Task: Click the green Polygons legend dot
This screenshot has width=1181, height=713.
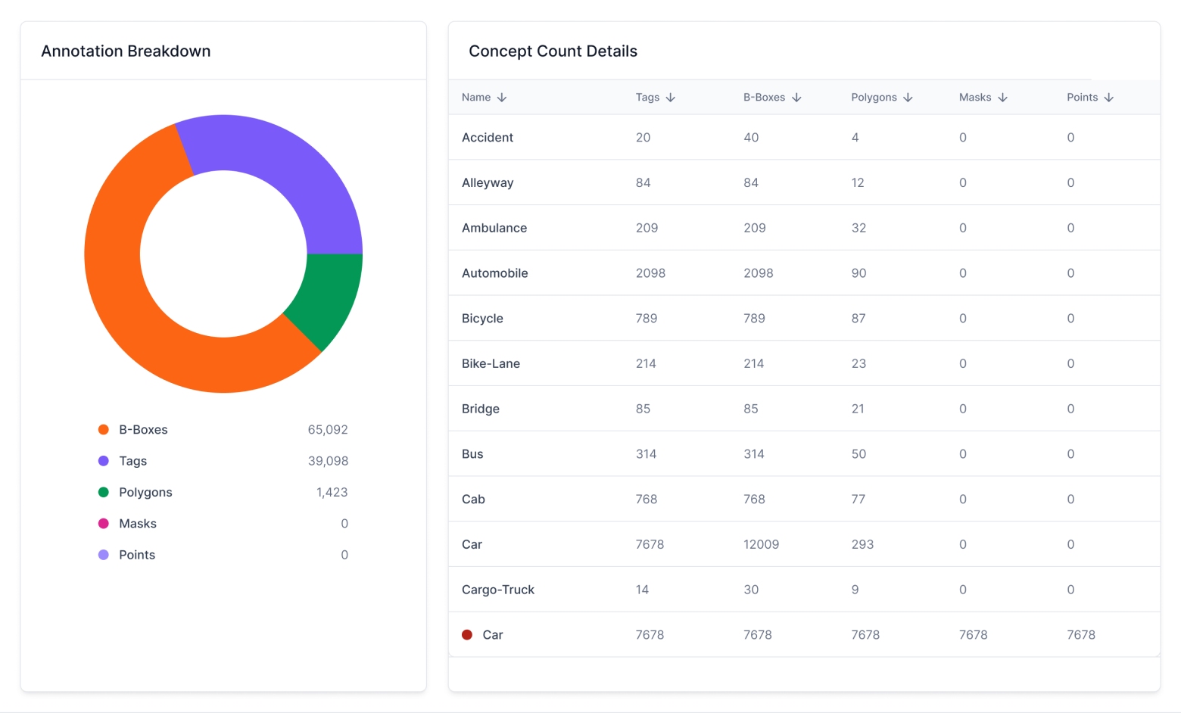Action: tap(104, 493)
